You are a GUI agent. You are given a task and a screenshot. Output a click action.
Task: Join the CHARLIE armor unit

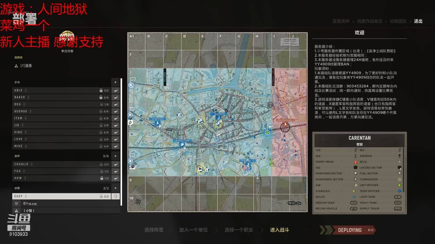116,164
